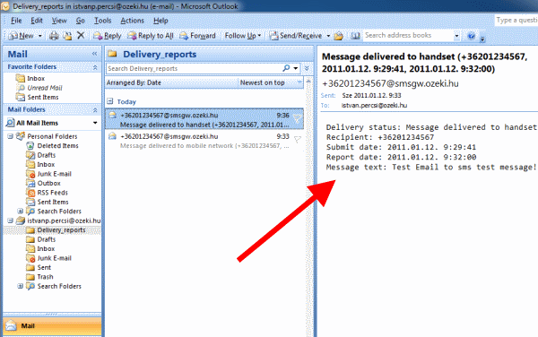Select the 9:33 delivered to mobile network message
Image resolution: width=538 pixels, height=337 pixels.
point(204,141)
